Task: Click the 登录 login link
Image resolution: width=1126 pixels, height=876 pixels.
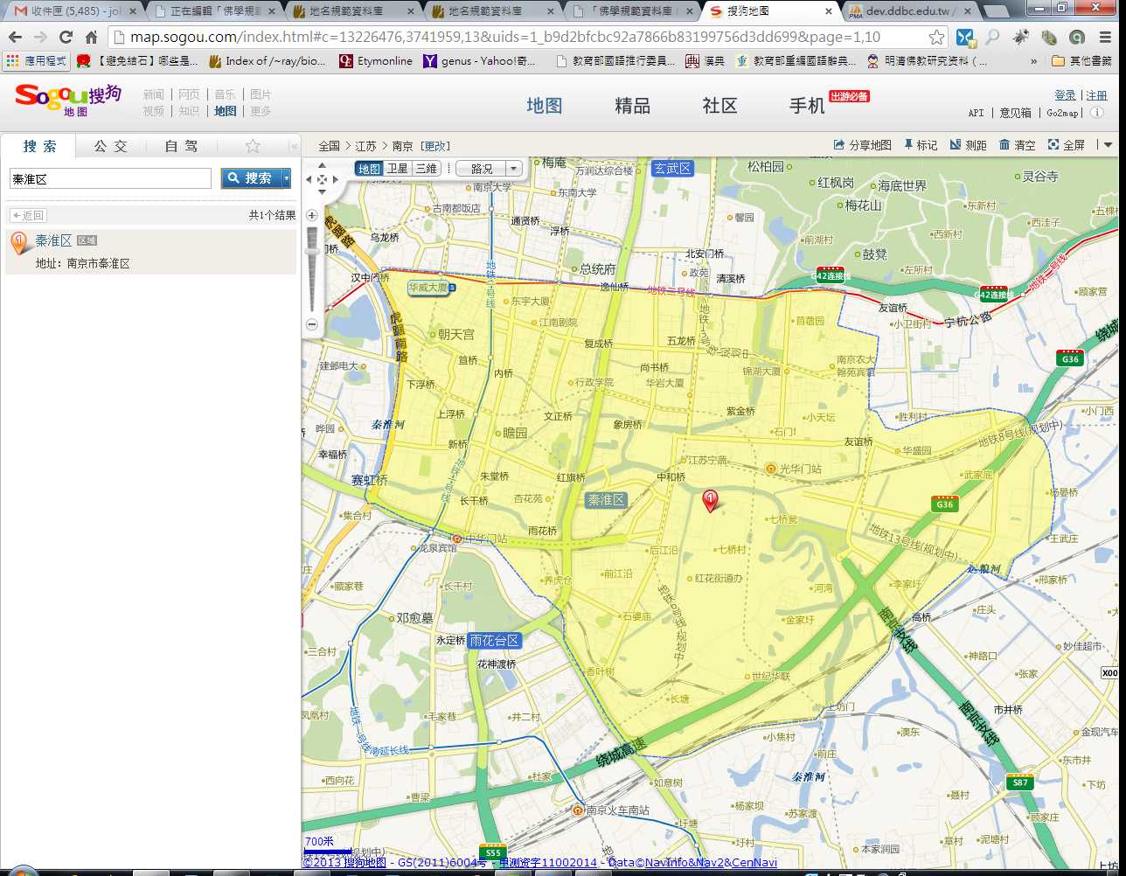Action: pos(1065,95)
